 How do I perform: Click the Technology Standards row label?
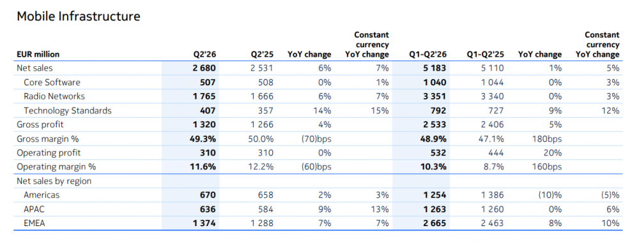tap(67, 110)
